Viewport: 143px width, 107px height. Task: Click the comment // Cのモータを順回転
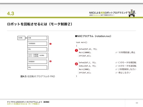[x=126, y=62]
